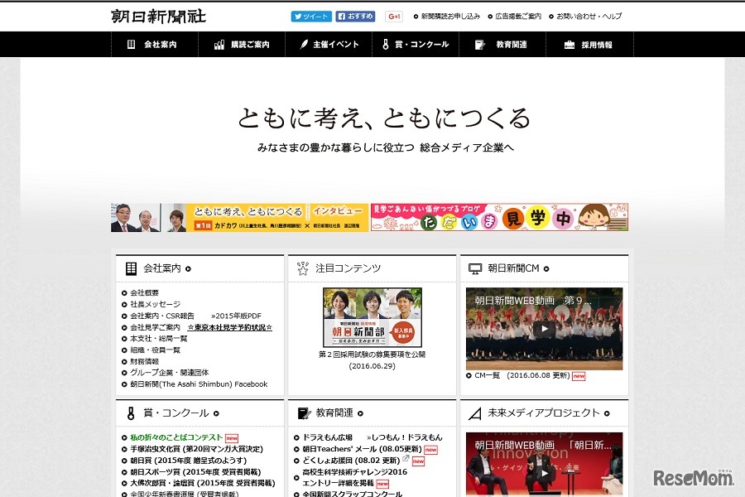
Task: Expand the 会社案内 section arrow button
Action: 189,267
